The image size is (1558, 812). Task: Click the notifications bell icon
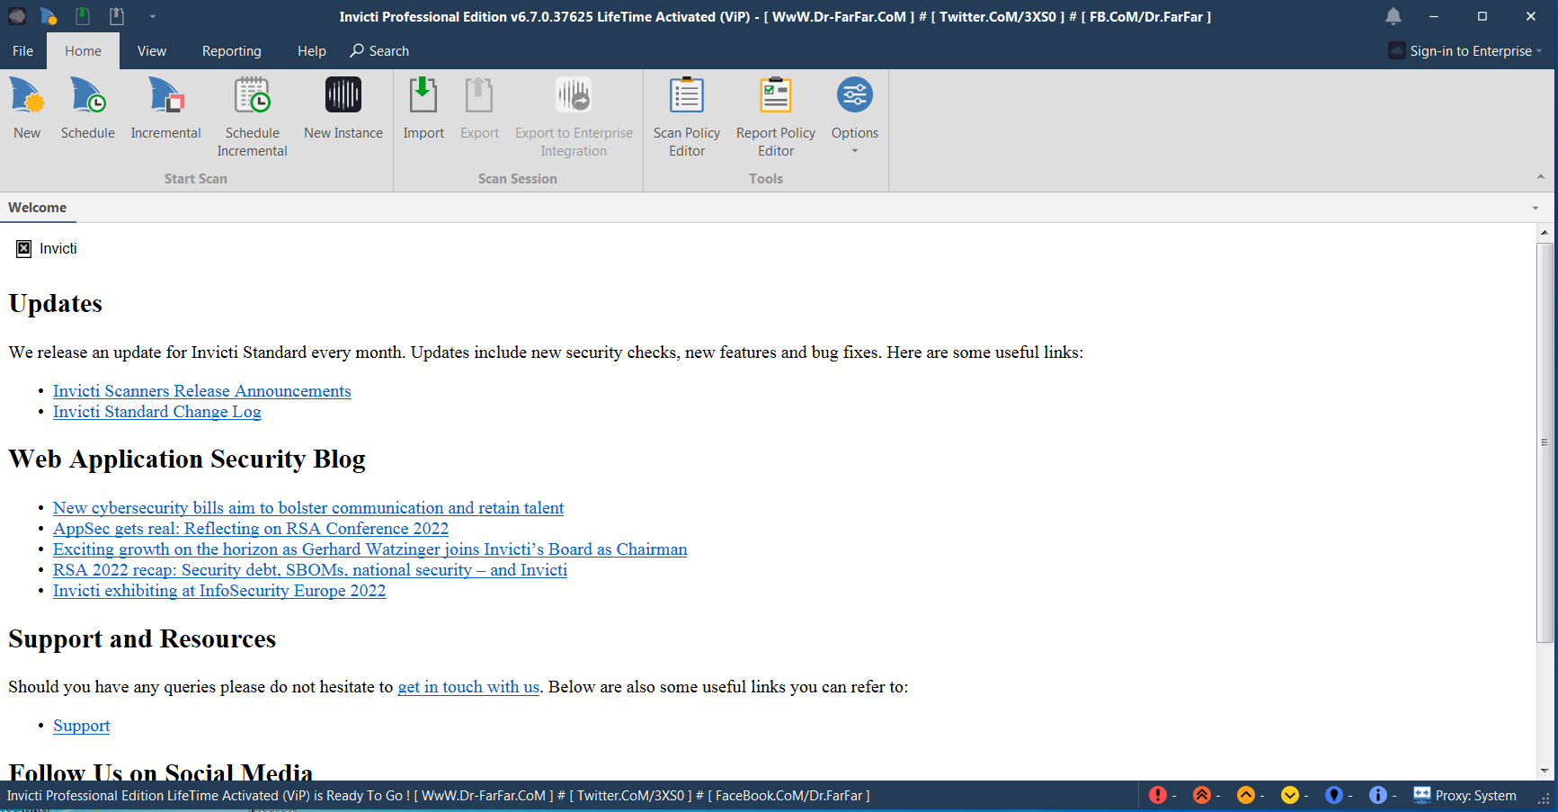[1393, 16]
